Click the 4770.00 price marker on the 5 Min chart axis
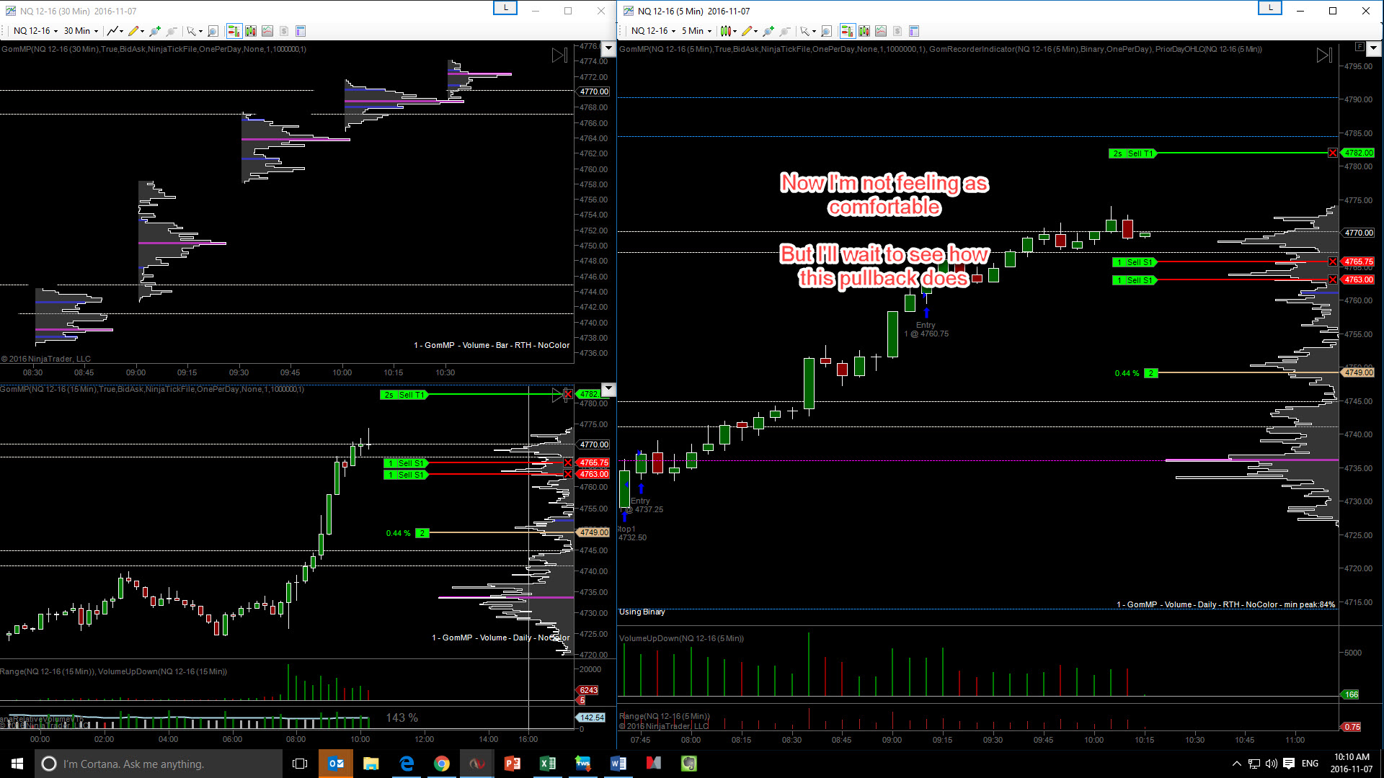Viewport: 1384px width, 778px height. (1358, 233)
